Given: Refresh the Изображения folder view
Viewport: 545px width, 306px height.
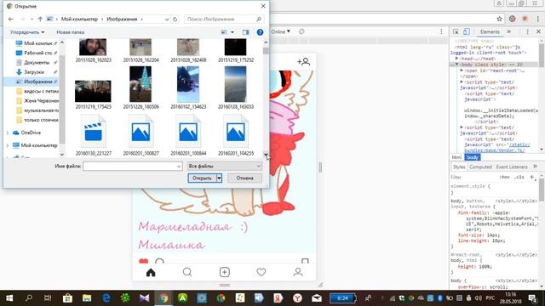Looking at the screenshot, I should click(x=175, y=19).
